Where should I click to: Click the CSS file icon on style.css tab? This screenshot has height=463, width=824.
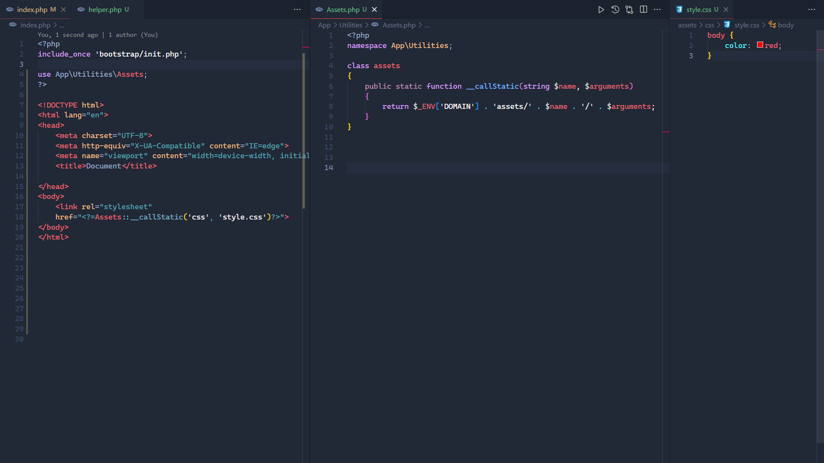679,9
